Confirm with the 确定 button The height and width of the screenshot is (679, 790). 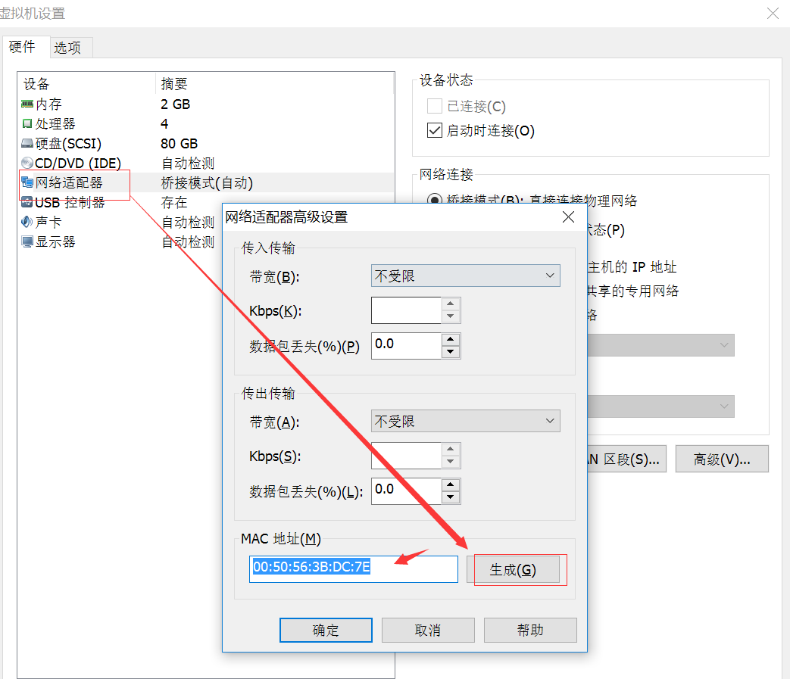[x=326, y=631]
